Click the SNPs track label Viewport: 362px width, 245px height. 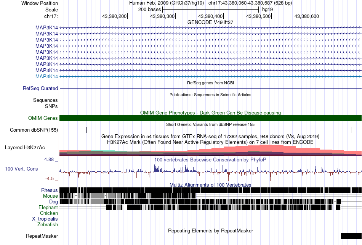51,106
